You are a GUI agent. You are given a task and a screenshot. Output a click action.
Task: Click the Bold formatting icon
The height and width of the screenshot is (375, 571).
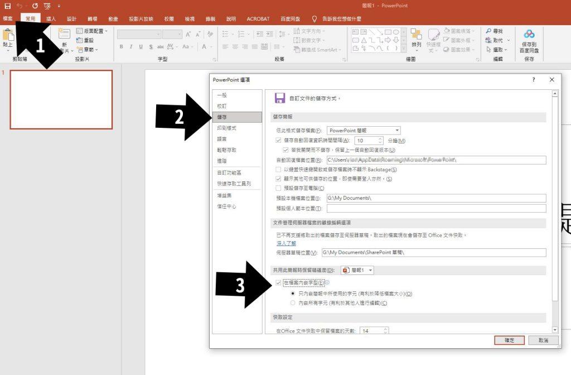(x=122, y=47)
